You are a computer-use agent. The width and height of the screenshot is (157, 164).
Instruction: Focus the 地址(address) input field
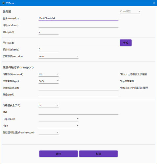(78, 25)
